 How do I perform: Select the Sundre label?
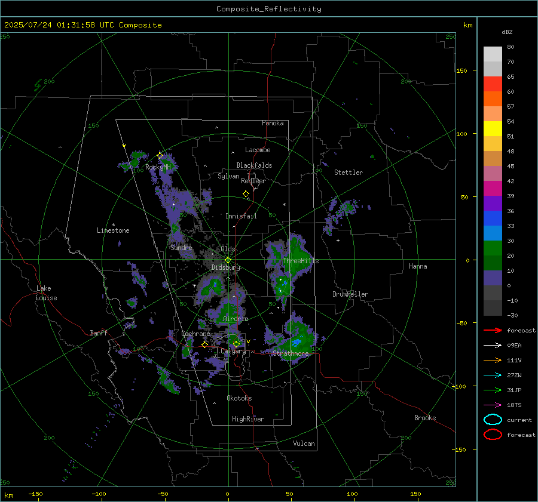tap(181, 247)
